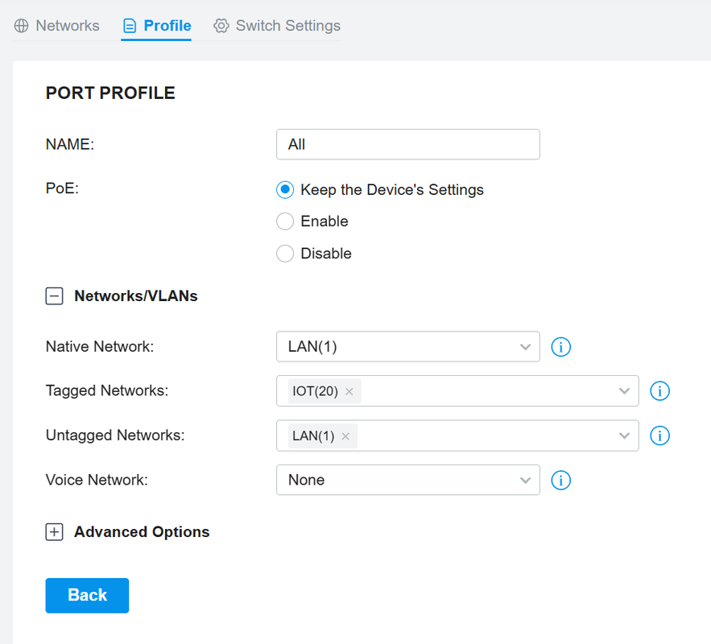Remove LAN(1) from Untagged Networks
The image size is (711, 644).
pyautogui.click(x=345, y=436)
